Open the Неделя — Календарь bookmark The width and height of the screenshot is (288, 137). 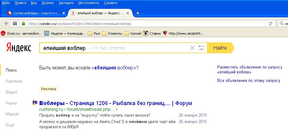[x=65, y=33]
